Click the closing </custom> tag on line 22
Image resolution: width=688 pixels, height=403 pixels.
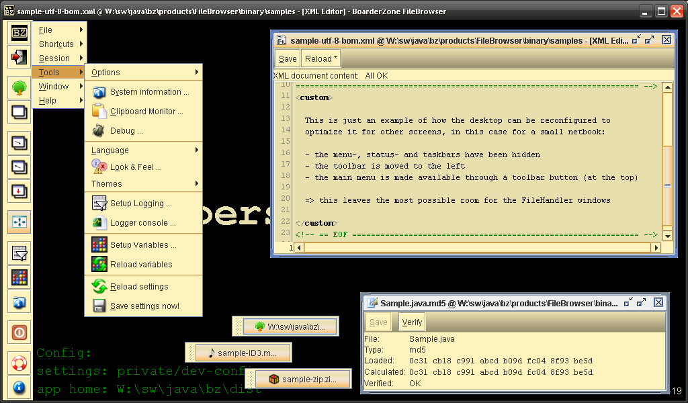[316, 223]
